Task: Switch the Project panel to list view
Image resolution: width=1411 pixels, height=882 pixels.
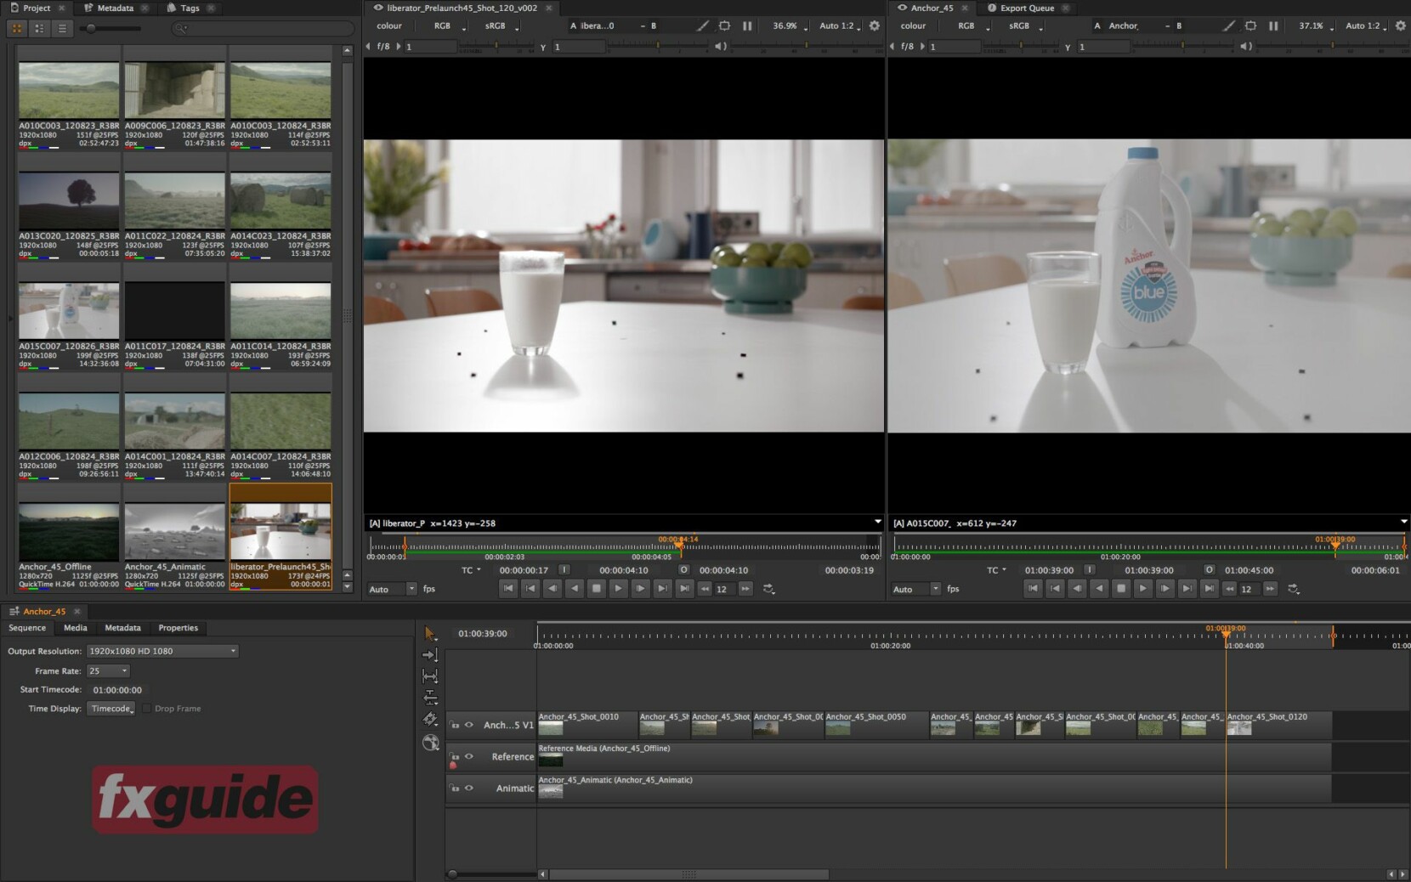Action: pyautogui.click(x=61, y=28)
